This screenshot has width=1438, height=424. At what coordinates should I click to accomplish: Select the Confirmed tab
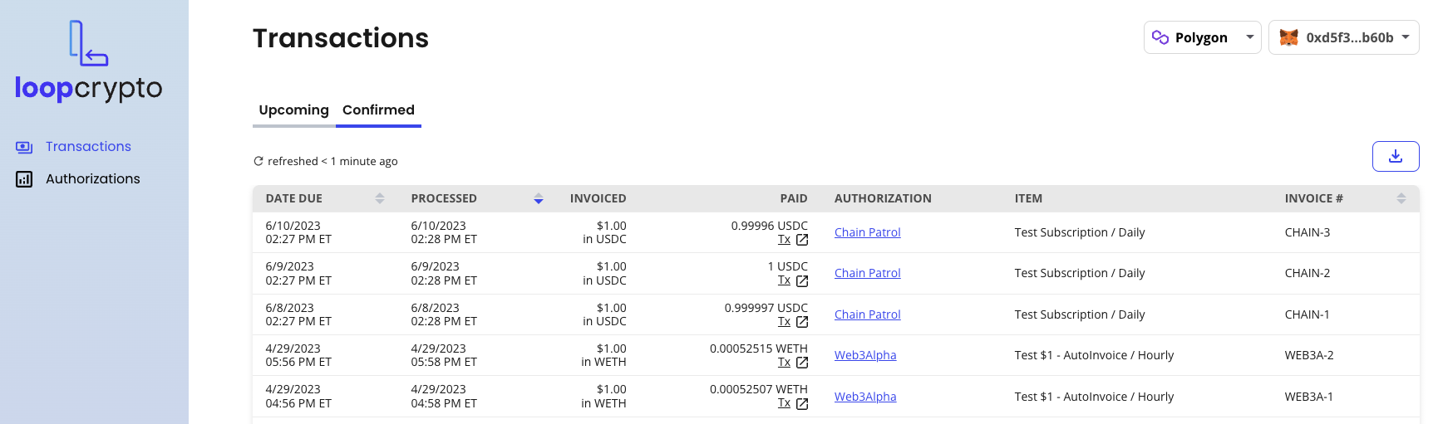(378, 110)
